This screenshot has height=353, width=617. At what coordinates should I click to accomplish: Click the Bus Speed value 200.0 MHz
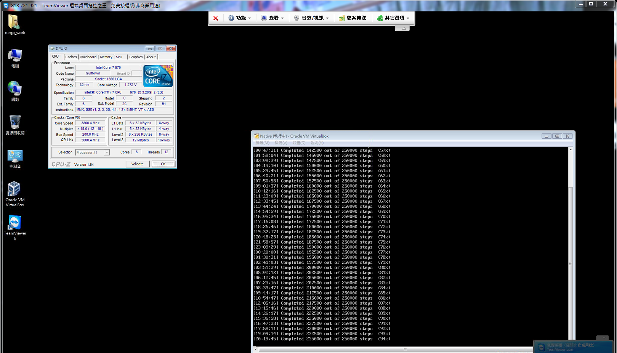pos(90,135)
